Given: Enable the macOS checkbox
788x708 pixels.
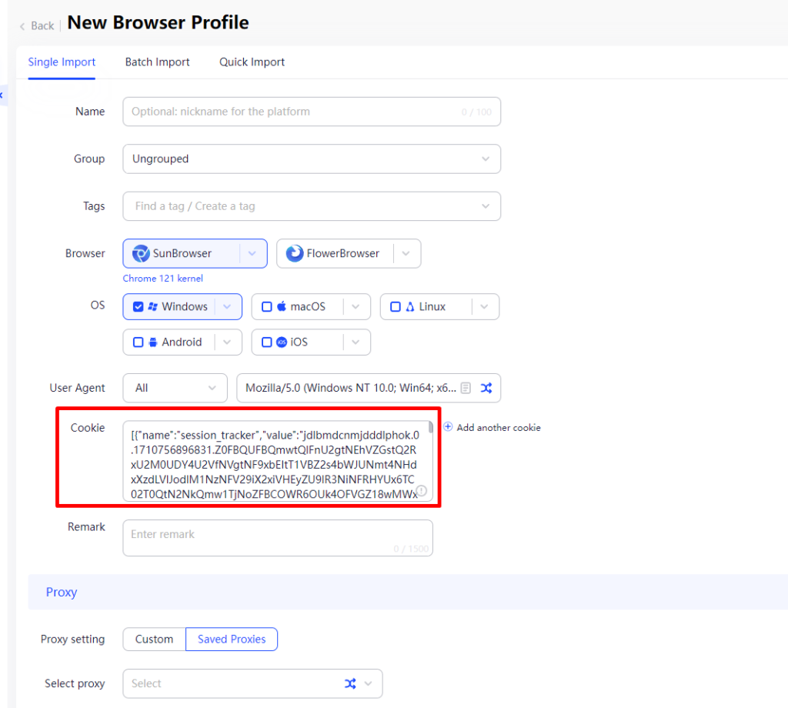Looking at the screenshot, I should click(267, 306).
